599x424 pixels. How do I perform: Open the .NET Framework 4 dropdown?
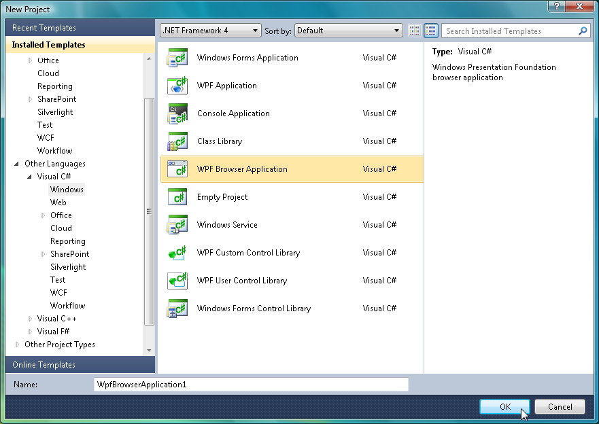tap(211, 31)
